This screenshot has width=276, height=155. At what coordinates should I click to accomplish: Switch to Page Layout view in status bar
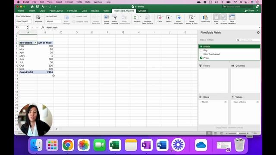point(215,133)
